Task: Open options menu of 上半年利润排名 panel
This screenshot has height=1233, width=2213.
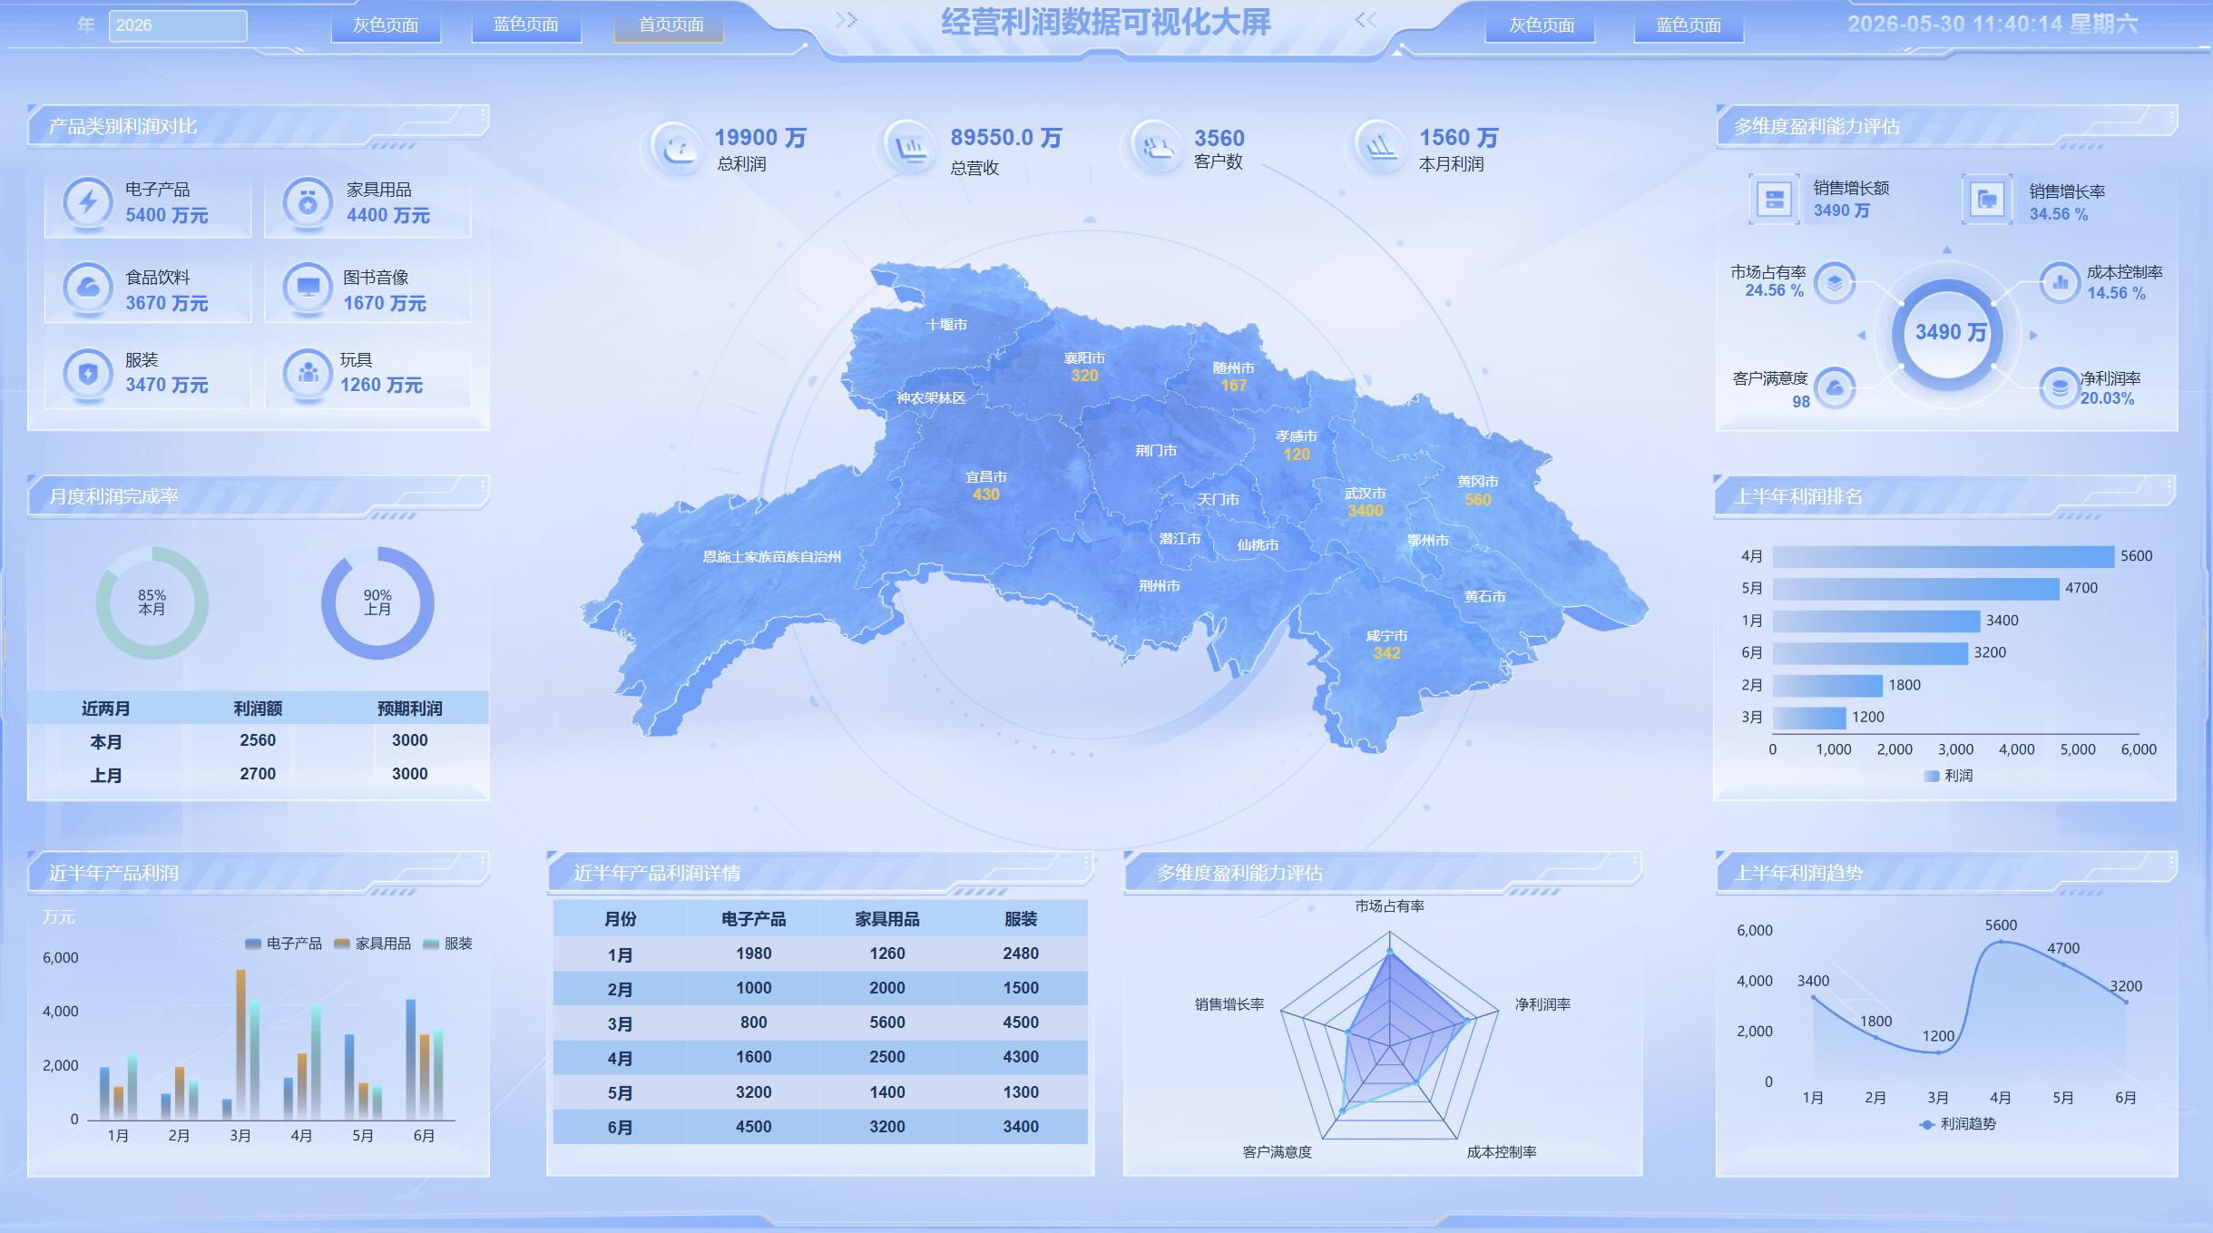Action: click(x=2170, y=485)
